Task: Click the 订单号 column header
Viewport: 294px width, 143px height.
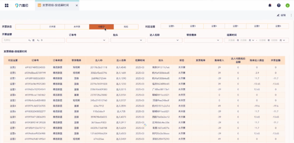Action: click(35, 60)
